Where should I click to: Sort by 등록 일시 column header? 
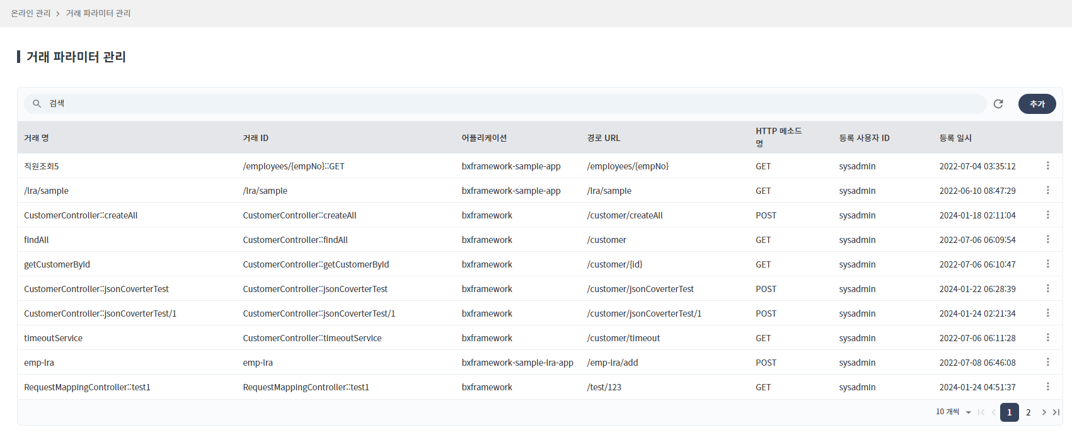coord(955,138)
